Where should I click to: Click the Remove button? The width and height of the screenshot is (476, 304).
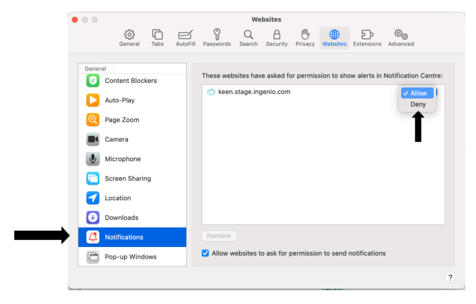point(219,236)
